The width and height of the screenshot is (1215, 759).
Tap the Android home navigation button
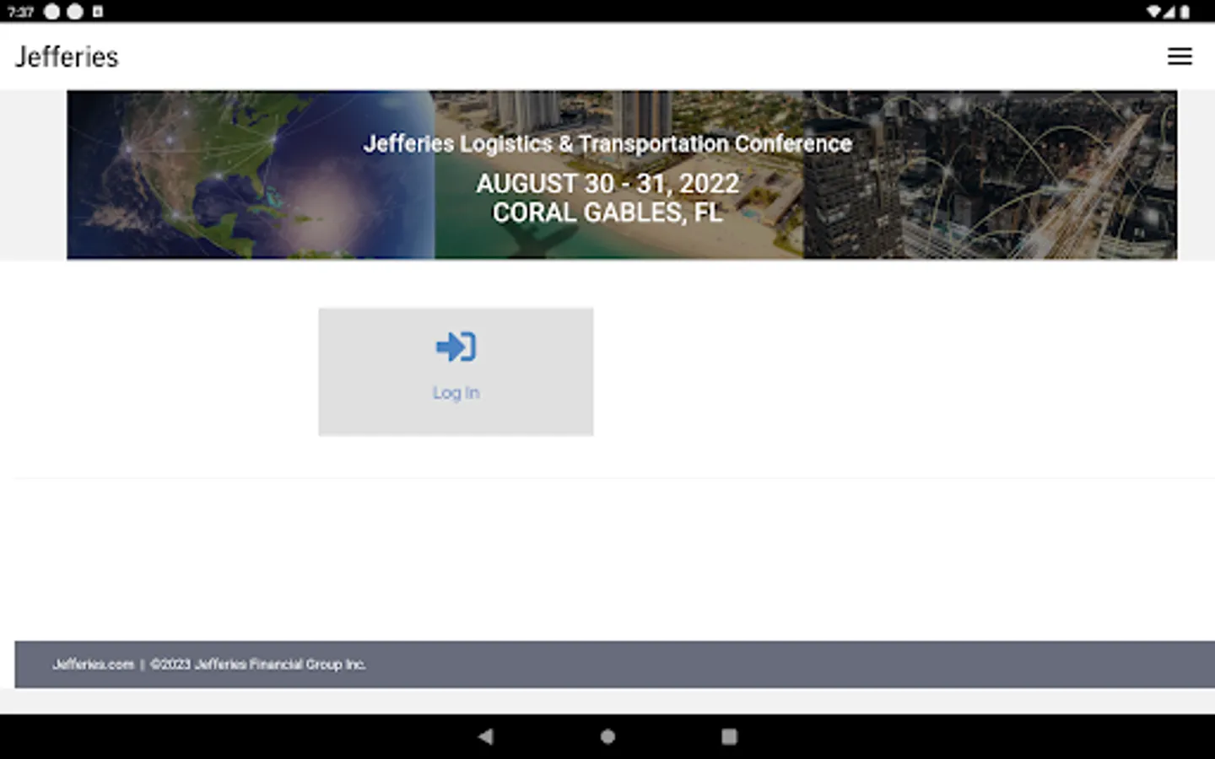607,736
